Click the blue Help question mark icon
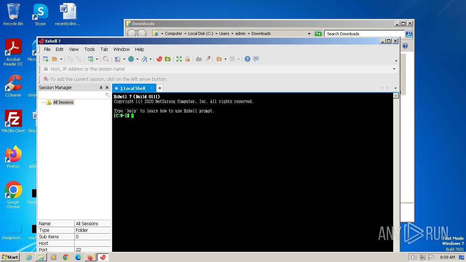This screenshot has height=262, width=466. point(248,59)
